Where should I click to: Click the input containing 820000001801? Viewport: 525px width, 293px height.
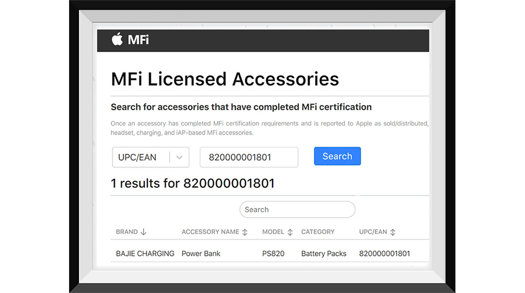click(x=249, y=156)
